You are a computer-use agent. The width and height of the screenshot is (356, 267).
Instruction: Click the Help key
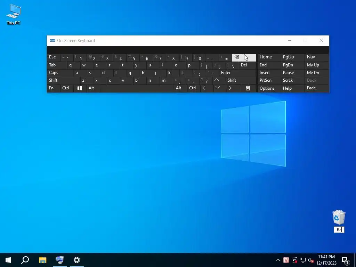292,88
